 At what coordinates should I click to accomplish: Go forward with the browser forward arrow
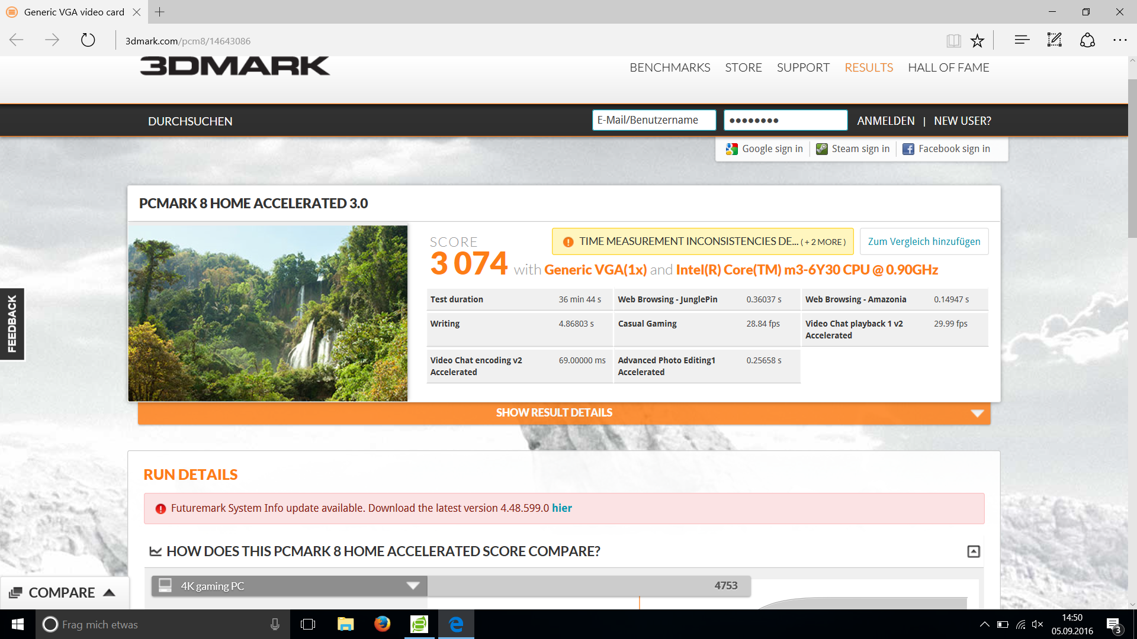(52, 40)
